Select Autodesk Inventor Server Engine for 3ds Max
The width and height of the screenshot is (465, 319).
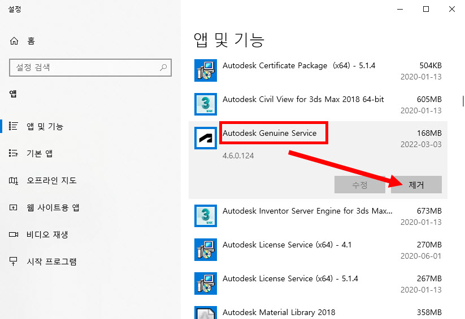307,211
